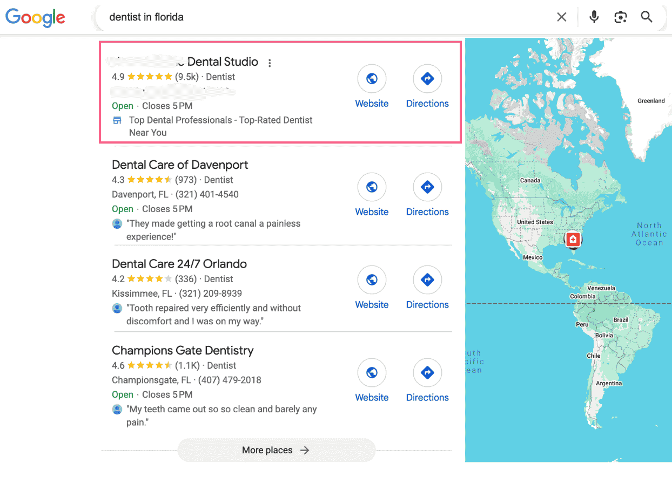Click the Directions label under Dental Studio
Viewport: 672px width, 477px height.
click(x=427, y=104)
